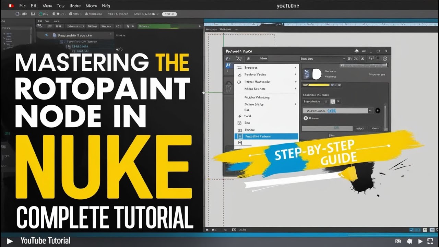439x247 pixels.
Task: Click the clock icon in dialog toolbar
Action: coord(385,59)
